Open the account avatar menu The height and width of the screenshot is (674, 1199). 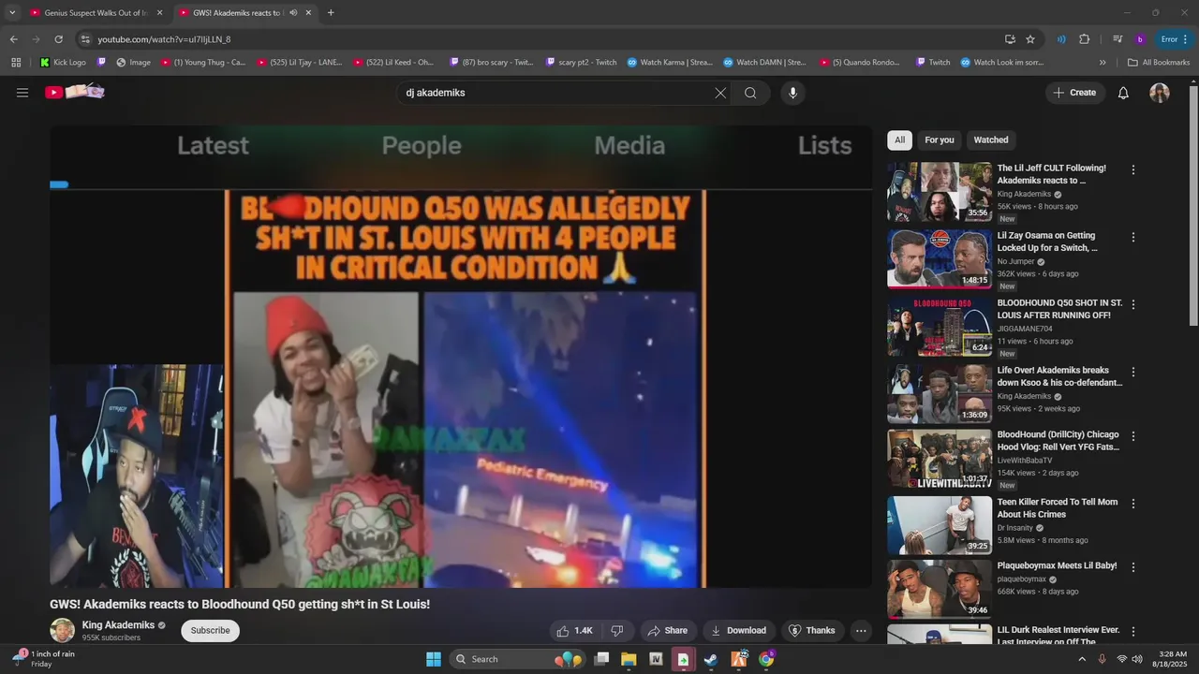tap(1160, 93)
